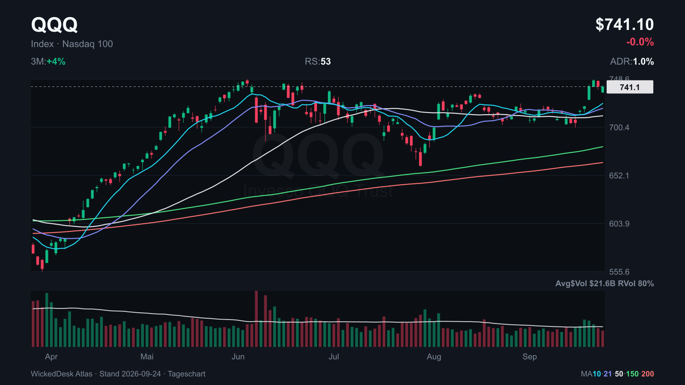Click the Jun month label on time axis
This screenshot has height=385, width=685.
tap(238, 357)
